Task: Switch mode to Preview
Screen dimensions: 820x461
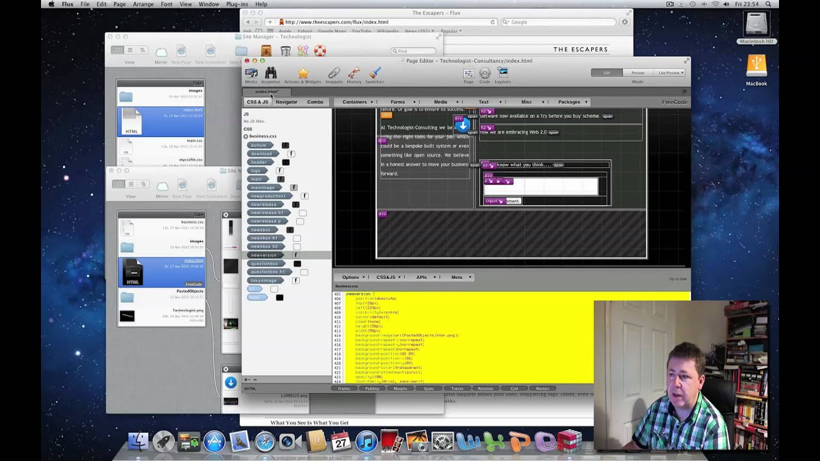Action: click(x=637, y=73)
